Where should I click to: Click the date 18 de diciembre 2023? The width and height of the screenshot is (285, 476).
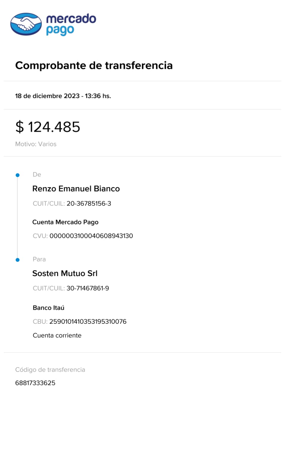tap(47, 96)
